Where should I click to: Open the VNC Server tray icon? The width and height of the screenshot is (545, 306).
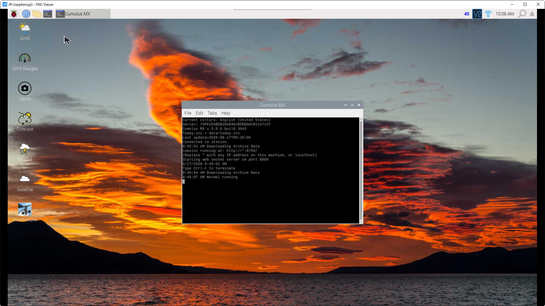477,14
